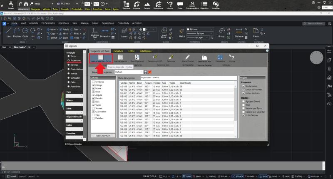
Task: Click the Insere a Legenda icon
Action: pyautogui.click(x=120, y=58)
